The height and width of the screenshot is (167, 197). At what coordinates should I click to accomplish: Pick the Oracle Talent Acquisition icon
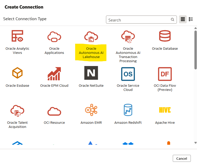(17, 111)
